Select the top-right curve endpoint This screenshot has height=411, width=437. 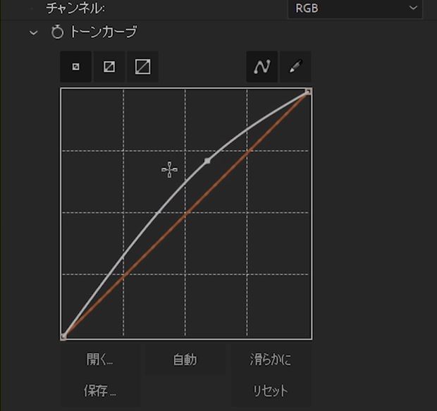(x=308, y=92)
